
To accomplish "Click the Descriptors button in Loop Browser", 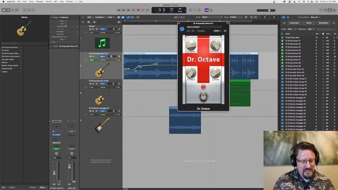I will pyautogui.click(x=323, y=23).
